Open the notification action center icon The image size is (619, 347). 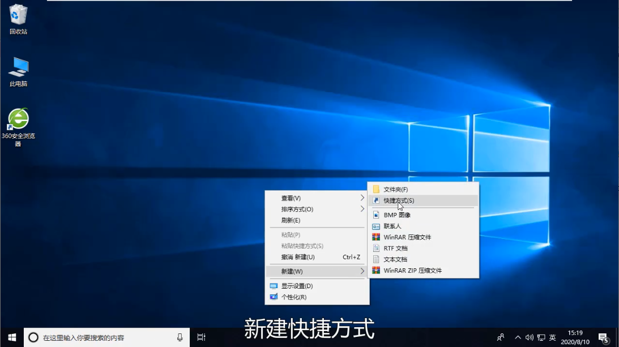click(603, 338)
